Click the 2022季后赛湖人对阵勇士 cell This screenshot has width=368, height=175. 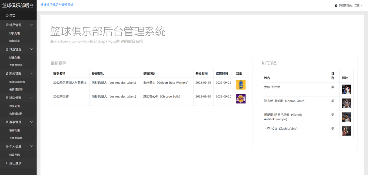click(x=70, y=85)
